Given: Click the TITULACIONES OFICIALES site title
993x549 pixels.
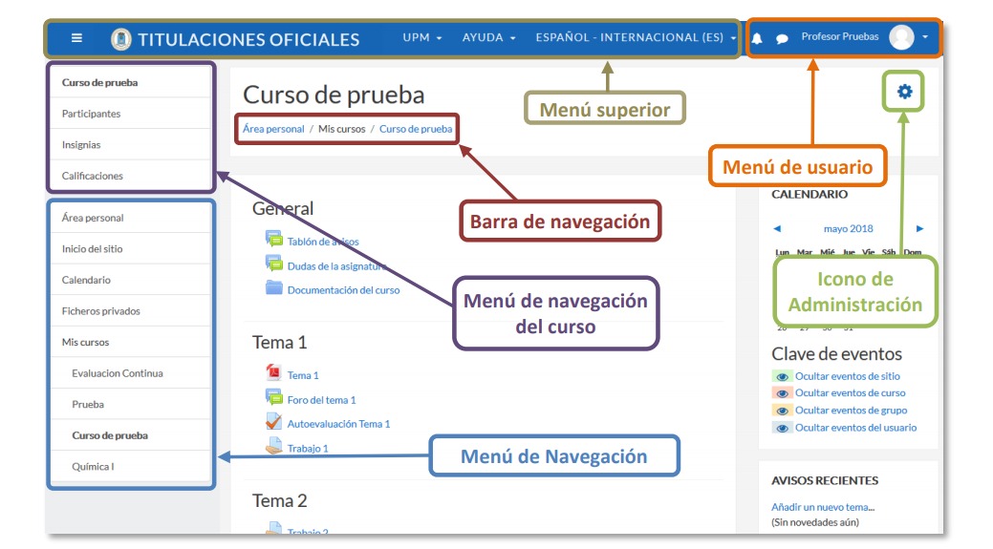Looking at the screenshot, I should coord(248,40).
